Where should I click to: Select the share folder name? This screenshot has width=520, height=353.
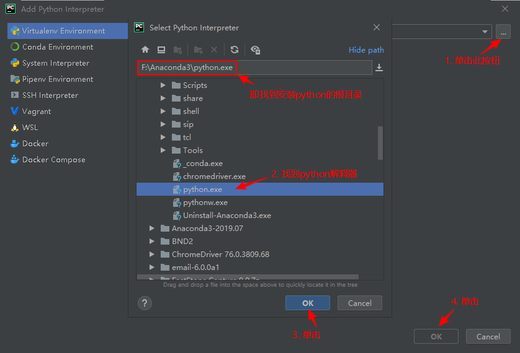click(x=193, y=98)
